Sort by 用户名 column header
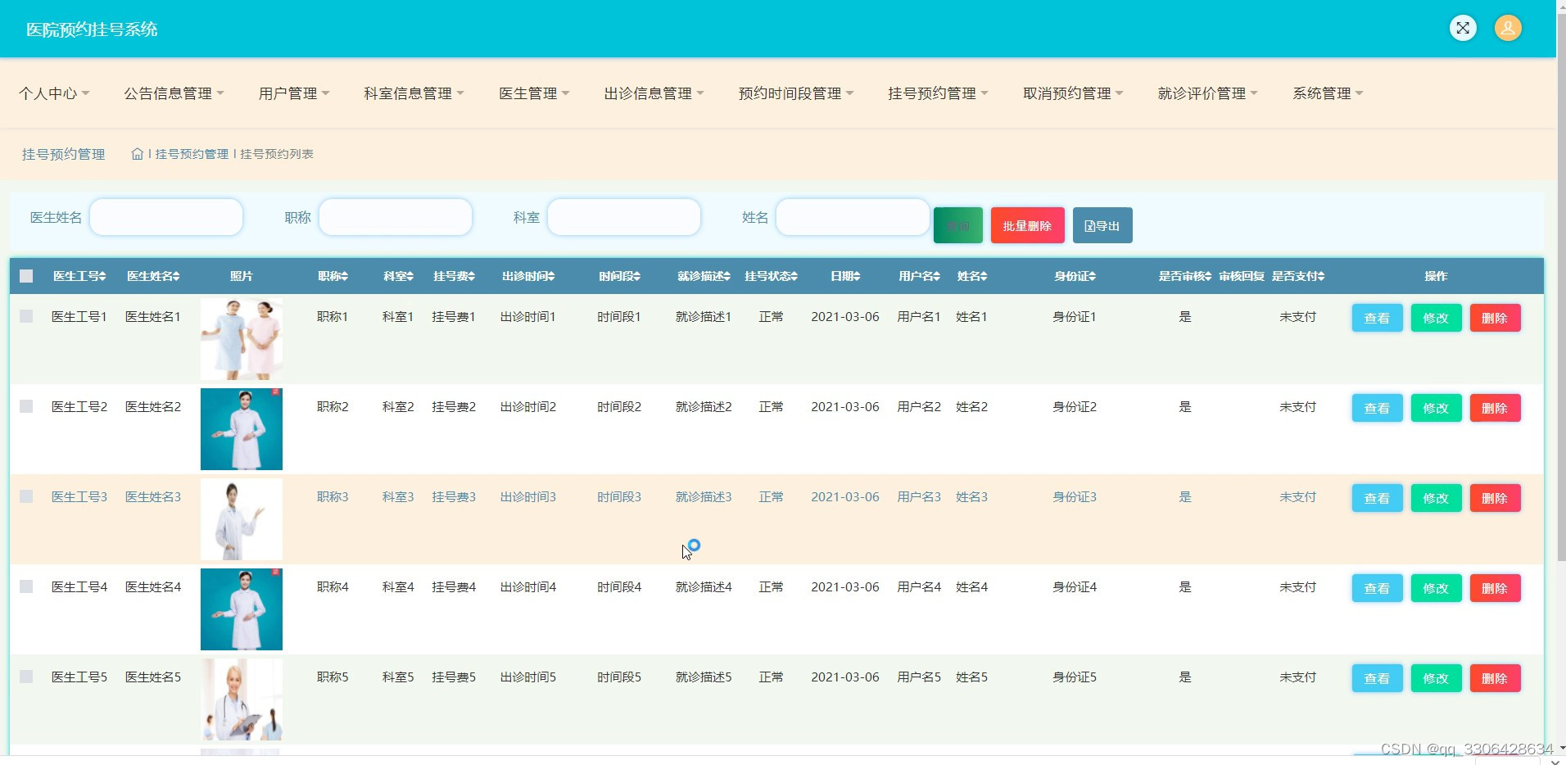 [920, 277]
